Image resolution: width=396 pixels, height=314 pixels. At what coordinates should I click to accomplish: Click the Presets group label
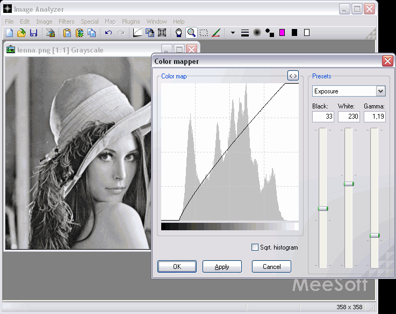pos(321,76)
